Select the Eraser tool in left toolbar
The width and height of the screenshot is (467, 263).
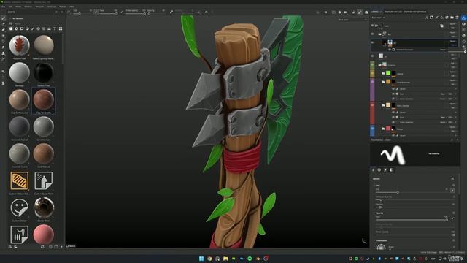pos(3,24)
